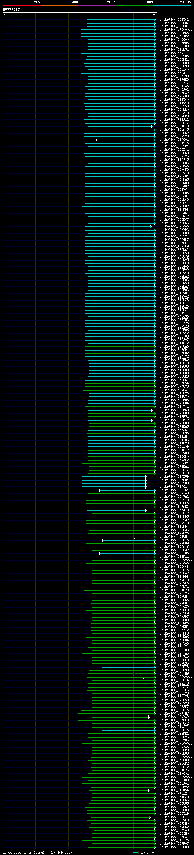
Task: Select hit label UniRef100_Q8S5C2
Action: [174, 20]
